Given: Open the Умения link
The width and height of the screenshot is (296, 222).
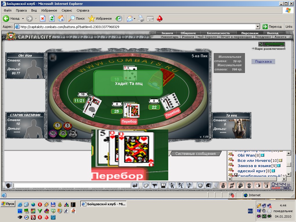Looking at the screenshot, I should coord(188,37).
